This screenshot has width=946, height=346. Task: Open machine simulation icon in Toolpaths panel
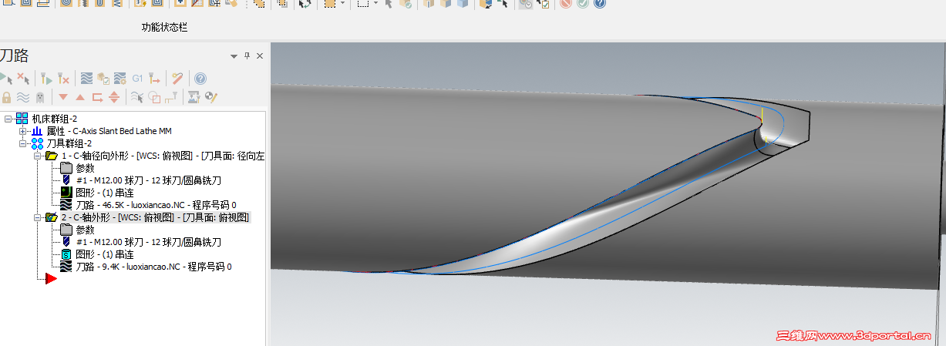(x=194, y=97)
